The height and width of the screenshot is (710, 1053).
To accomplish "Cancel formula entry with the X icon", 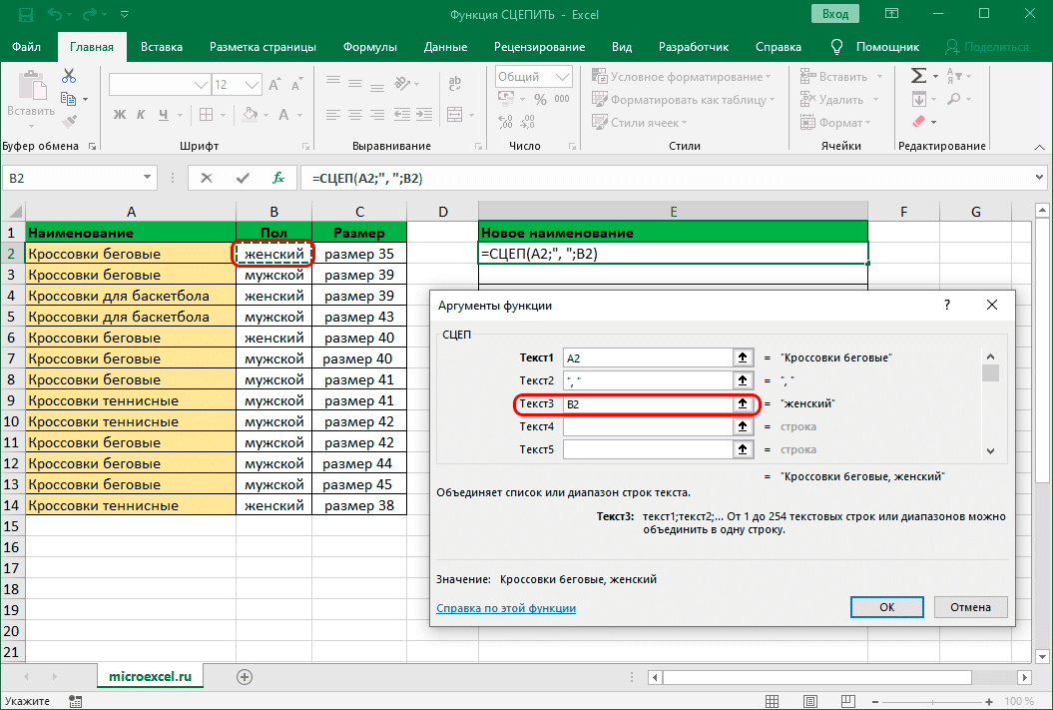I will (x=207, y=178).
